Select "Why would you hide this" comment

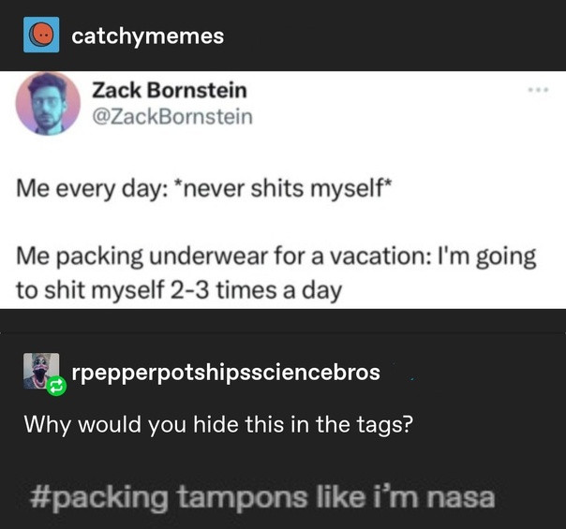pyautogui.click(x=218, y=424)
